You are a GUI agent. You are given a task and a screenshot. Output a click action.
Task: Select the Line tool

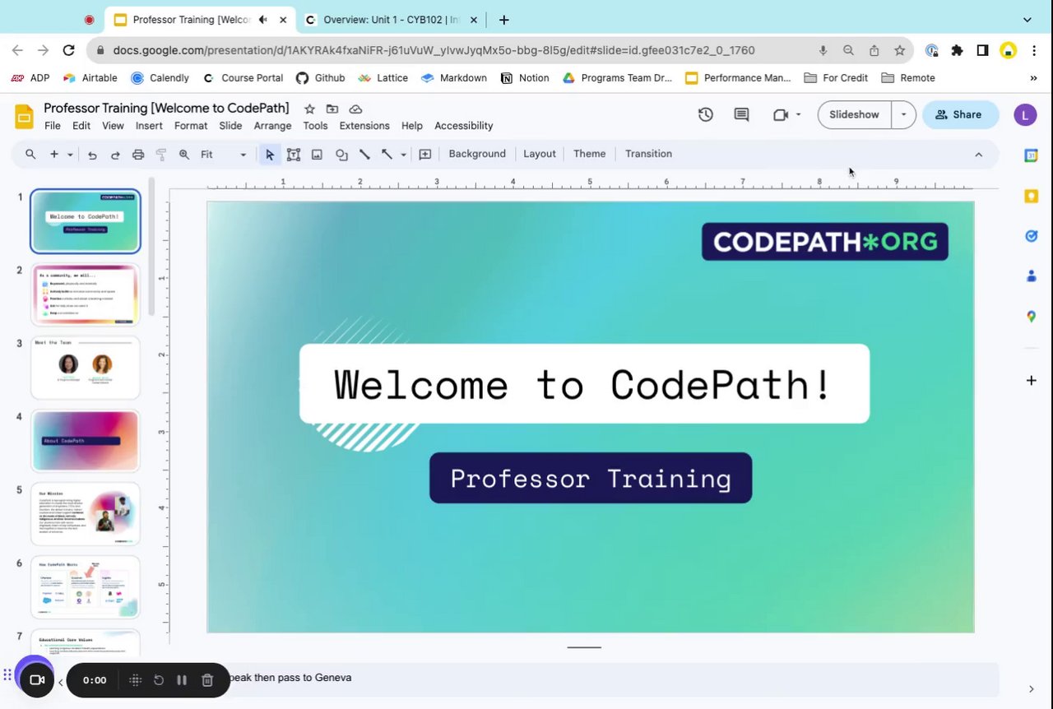tap(364, 155)
